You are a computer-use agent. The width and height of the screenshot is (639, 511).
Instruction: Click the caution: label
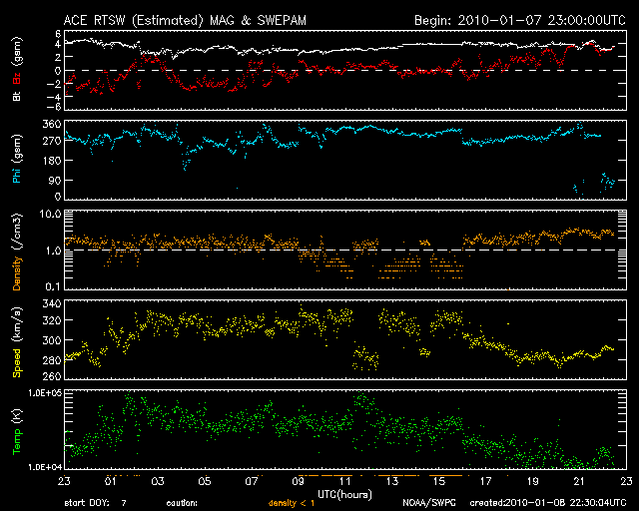182,503
